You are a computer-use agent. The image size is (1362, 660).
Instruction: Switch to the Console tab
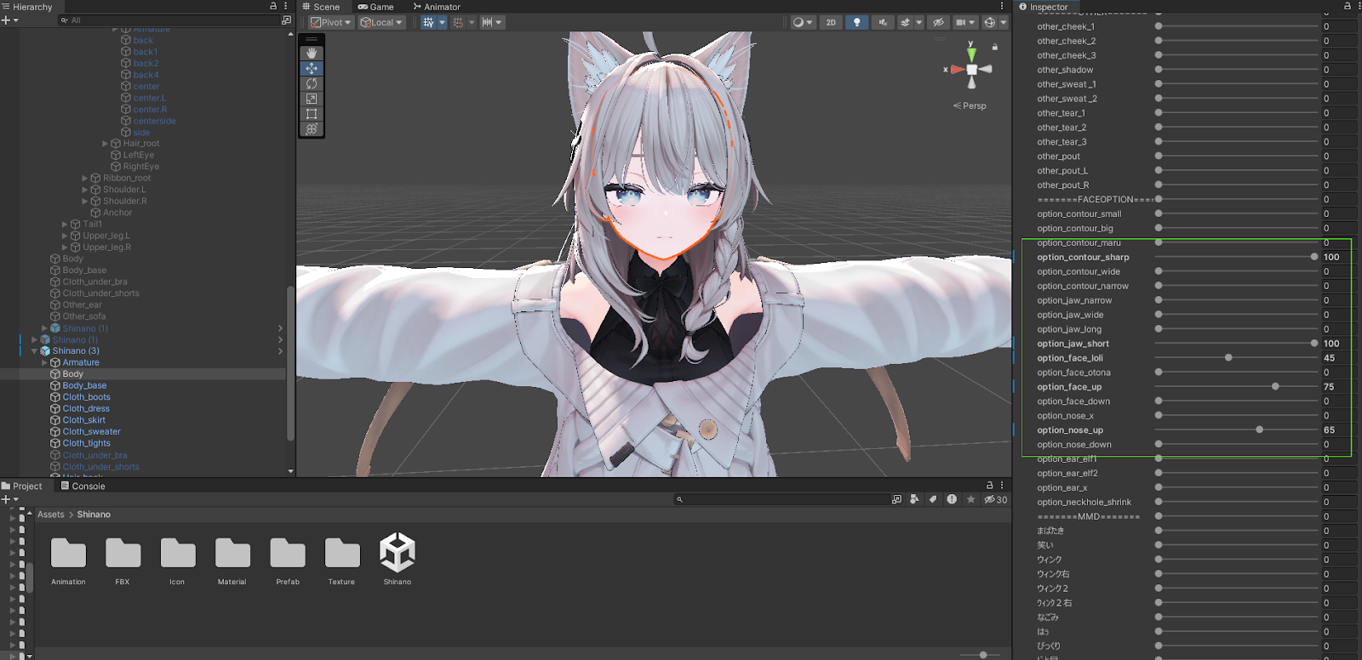(83, 486)
